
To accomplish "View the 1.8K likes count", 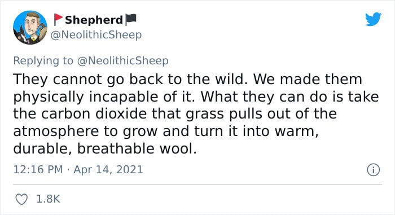I will (48, 199).
